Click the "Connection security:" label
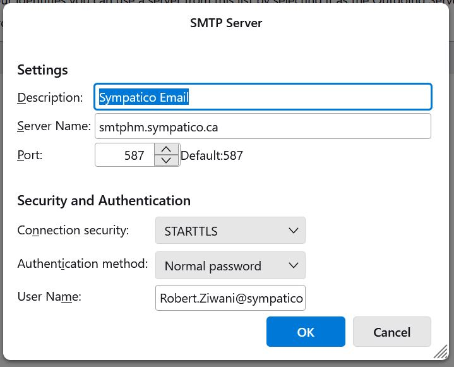The width and height of the screenshot is (454, 367). 73,230
